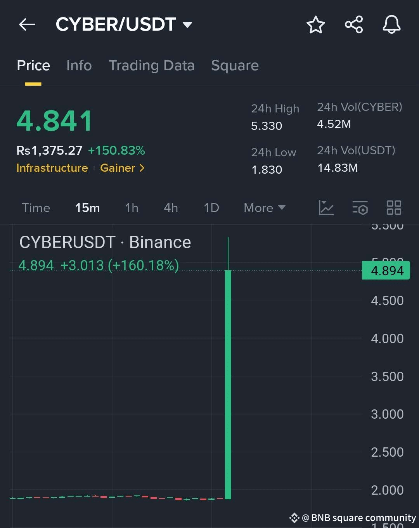Tap the share icon
The image size is (419, 528).
point(354,25)
